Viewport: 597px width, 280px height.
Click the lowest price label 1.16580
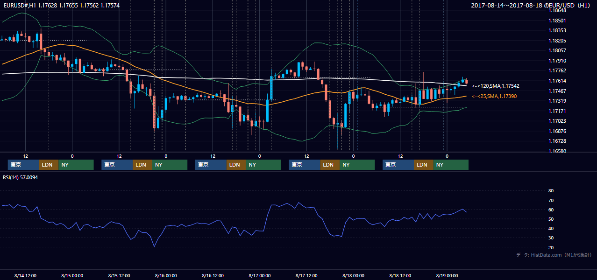557,151
